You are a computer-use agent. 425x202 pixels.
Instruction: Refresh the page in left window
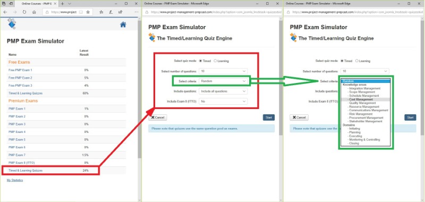point(24,12)
